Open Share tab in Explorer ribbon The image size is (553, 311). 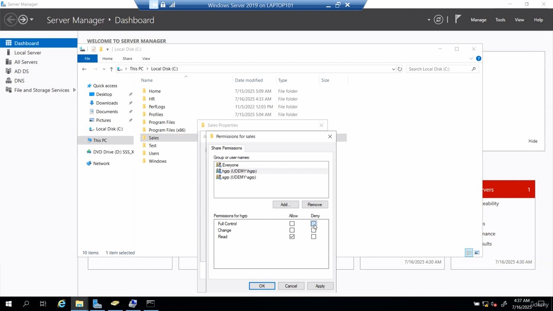127,59
